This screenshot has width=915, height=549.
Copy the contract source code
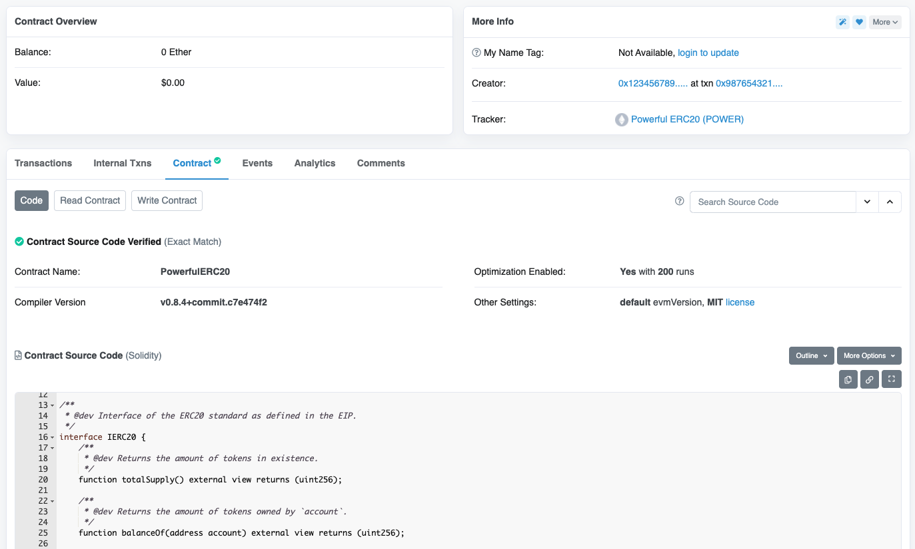point(847,379)
